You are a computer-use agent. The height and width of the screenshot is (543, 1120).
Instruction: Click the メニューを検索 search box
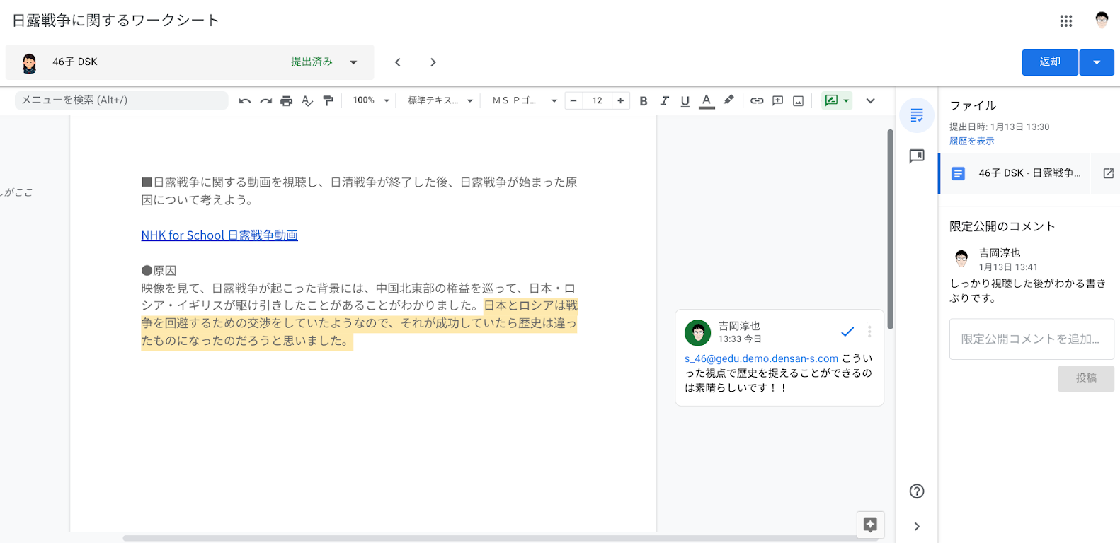point(122,100)
